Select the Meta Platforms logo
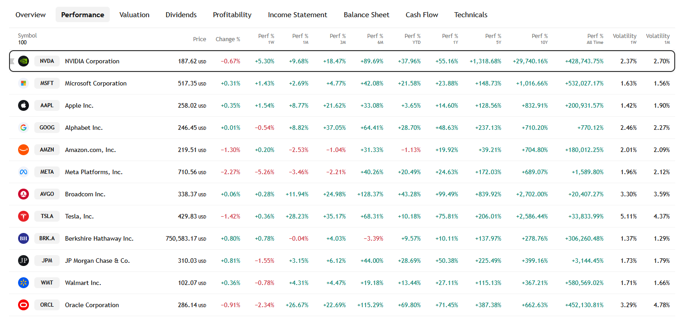Image resolution: width=691 pixels, height=318 pixels. click(x=23, y=171)
